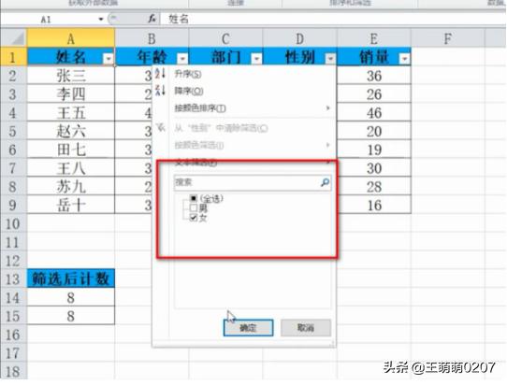The height and width of the screenshot is (385, 507).
Task: Click the fx insert function icon
Action: point(152,19)
